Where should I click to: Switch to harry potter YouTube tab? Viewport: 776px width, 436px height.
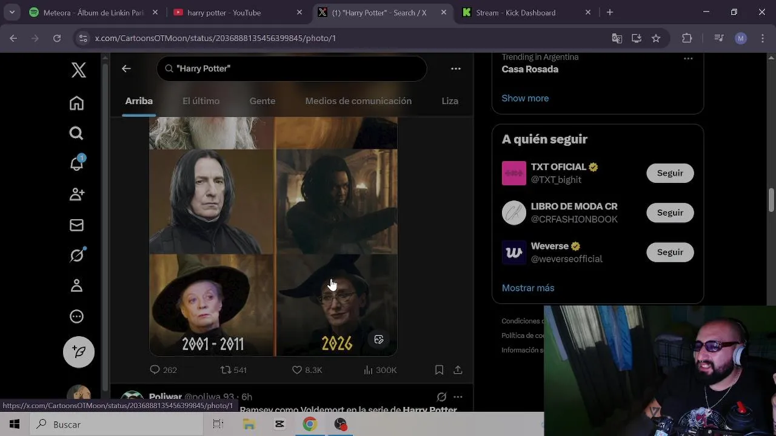pos(238,12)
